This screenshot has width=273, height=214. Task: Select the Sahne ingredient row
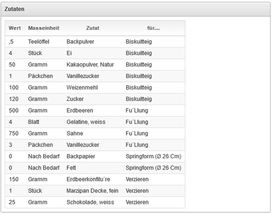(75, 133)
